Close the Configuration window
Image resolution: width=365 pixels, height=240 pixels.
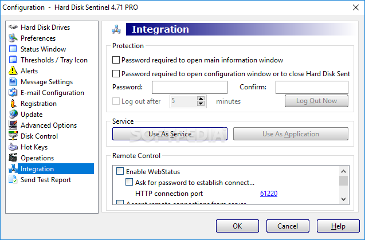pyautogui.click(x=356, y=7)
